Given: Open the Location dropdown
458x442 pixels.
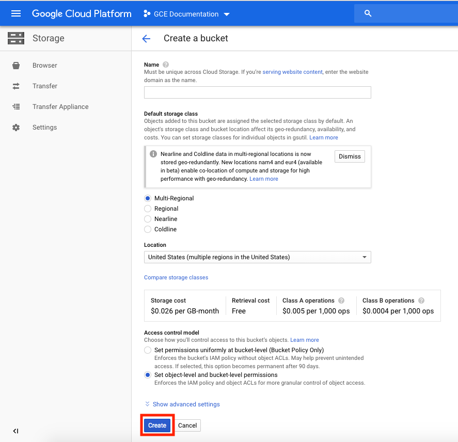Looking at the screenshot, I should tap(257, 257).
